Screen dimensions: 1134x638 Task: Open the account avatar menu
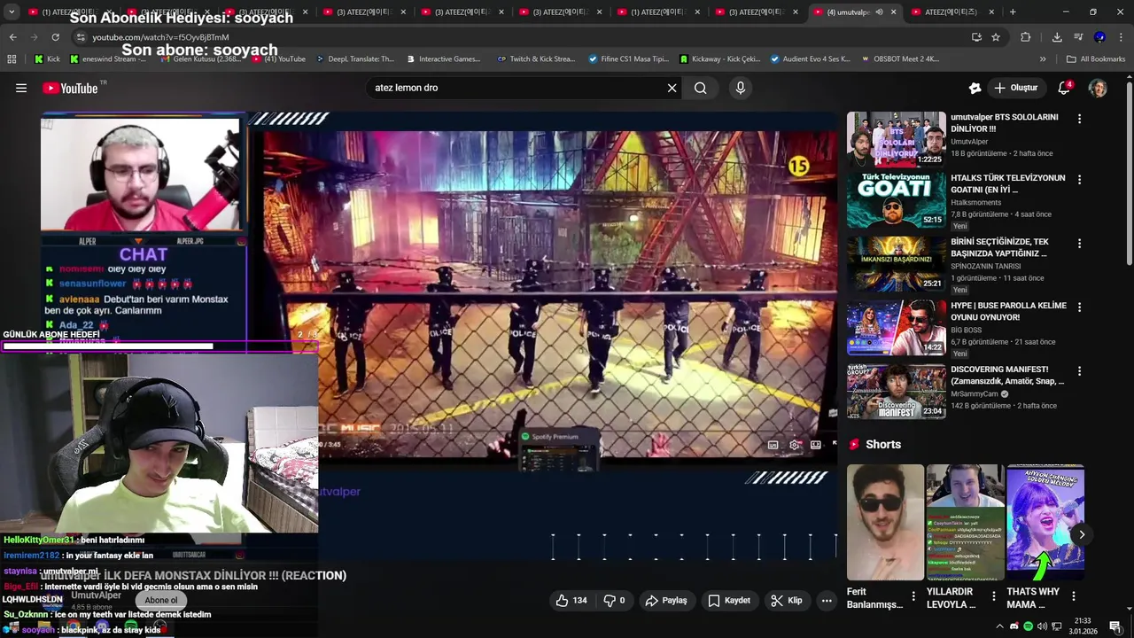point(1098,88)
